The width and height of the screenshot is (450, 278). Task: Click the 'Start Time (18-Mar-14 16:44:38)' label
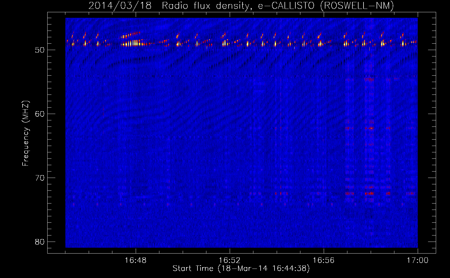coord(241,269)
